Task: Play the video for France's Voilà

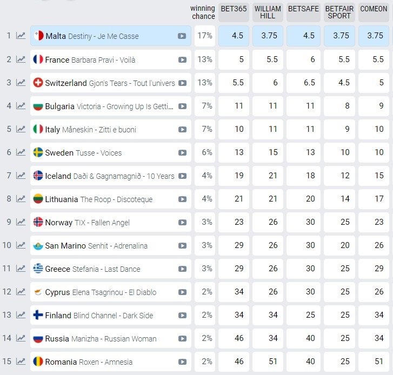Action: tap(182, 60)
